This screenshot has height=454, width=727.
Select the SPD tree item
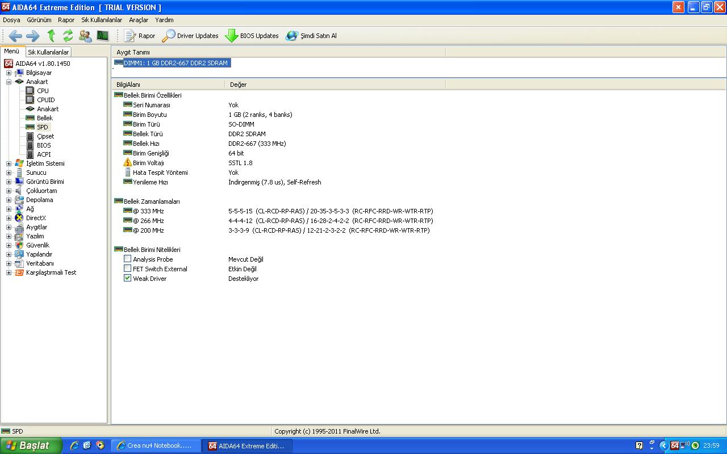tap(43, 127)
